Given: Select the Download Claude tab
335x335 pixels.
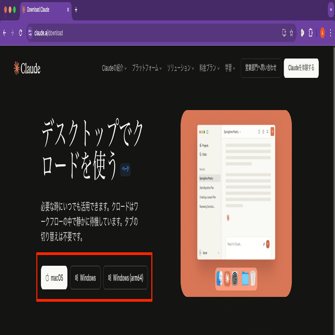Looking at the screenshot, I should point(46,10).
